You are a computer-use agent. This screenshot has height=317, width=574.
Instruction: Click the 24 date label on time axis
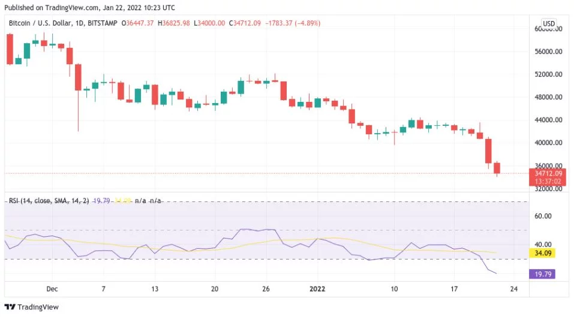click(514, 289)
